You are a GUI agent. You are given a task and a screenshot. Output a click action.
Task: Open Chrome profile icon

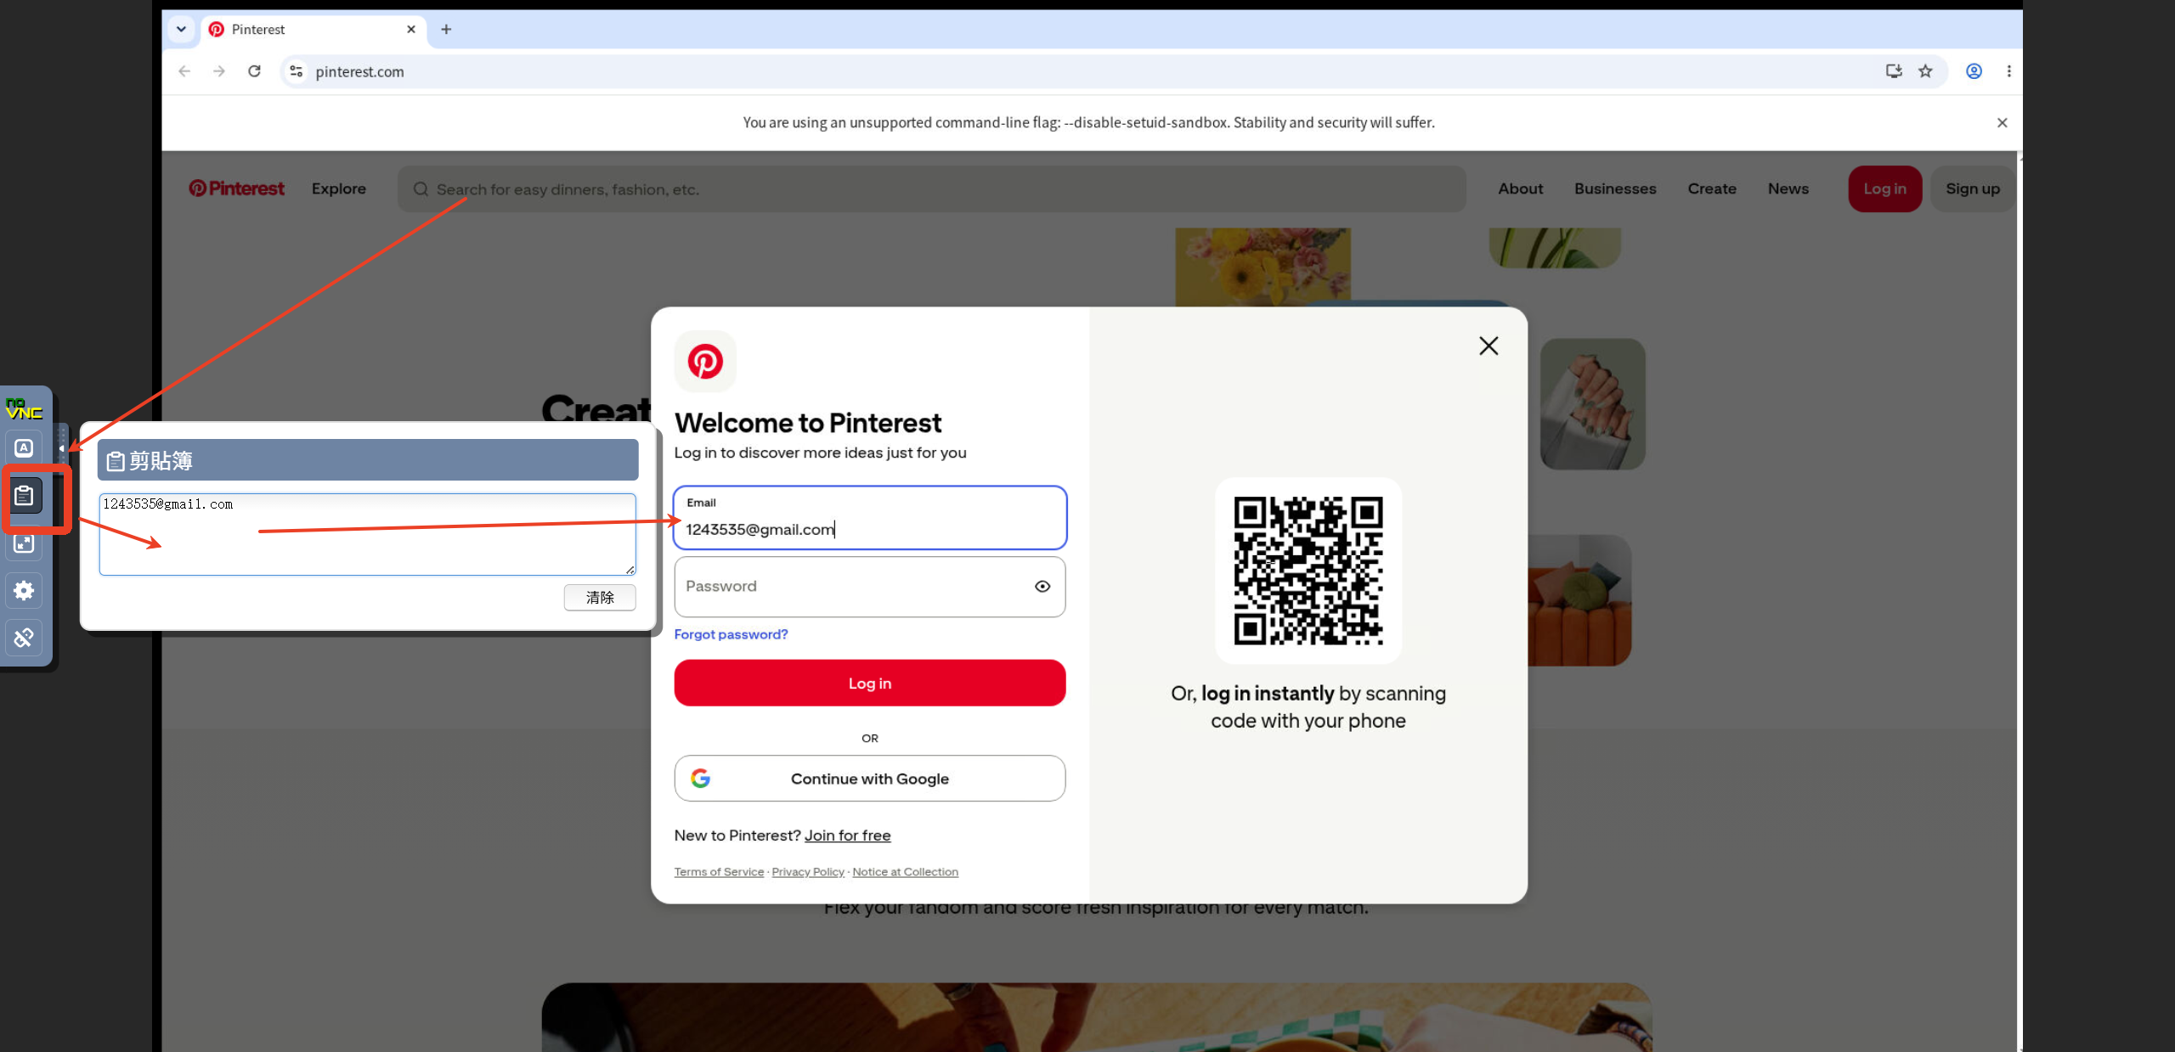click(x=1974, y=71)
